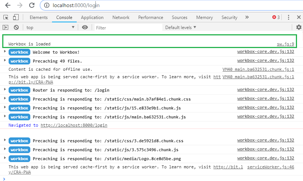
Task: Open the serviceWorker.js:46 source link
Action: point(271,167)
